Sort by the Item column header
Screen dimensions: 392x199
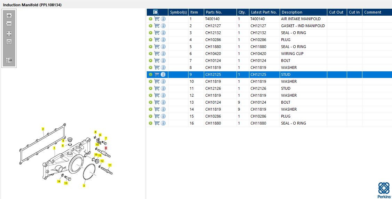pos(196,12)
